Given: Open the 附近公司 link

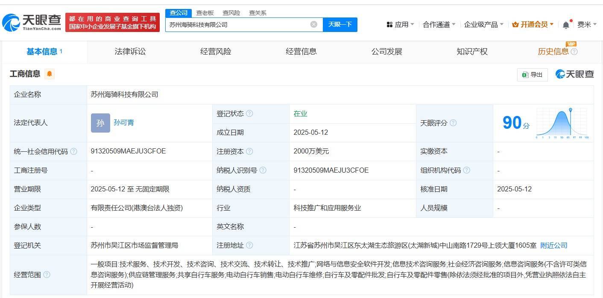Looking at the screenshot, I should (x=554, y=245).
